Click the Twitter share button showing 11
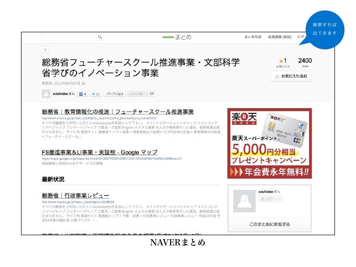This screenshot has height=267, width=356. pos(95,94)
